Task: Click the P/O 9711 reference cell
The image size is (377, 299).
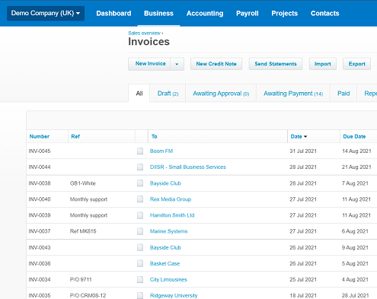Action: [x=81, y=279]
